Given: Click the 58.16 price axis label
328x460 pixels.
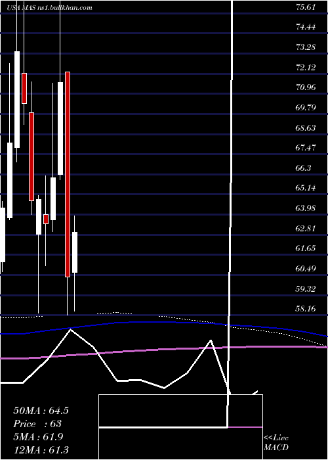Looking at the screenshot, I should (306, 308).
